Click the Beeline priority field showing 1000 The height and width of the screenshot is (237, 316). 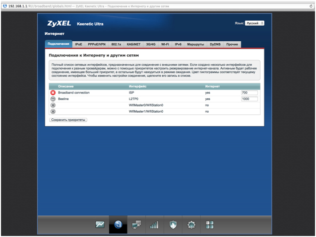249,99
